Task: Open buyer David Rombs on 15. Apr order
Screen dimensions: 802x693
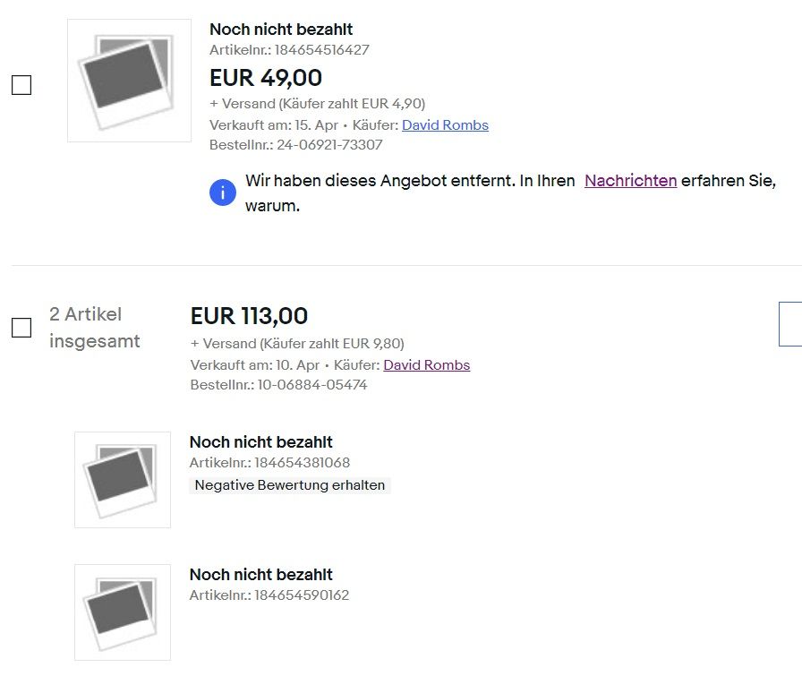Action: click(x=445, y=125)
